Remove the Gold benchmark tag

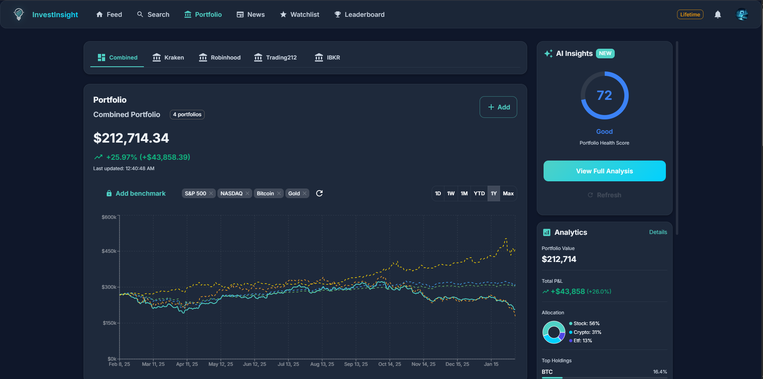pos(305,193)
